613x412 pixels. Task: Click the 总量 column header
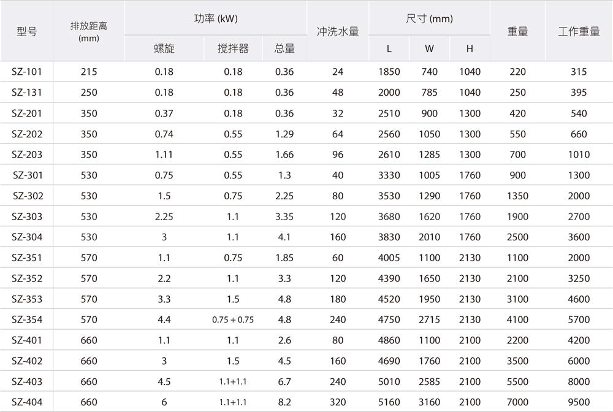tap(284, 49)
